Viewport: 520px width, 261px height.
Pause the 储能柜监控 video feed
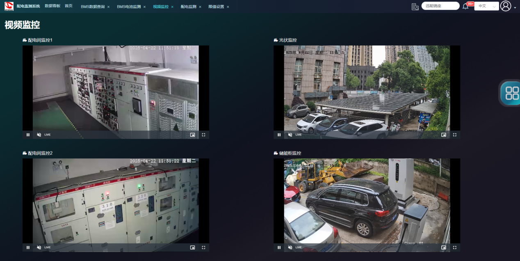coord(279,247)
